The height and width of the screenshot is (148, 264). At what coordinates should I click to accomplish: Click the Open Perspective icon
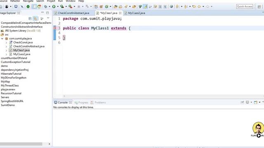tap(259, 7)
